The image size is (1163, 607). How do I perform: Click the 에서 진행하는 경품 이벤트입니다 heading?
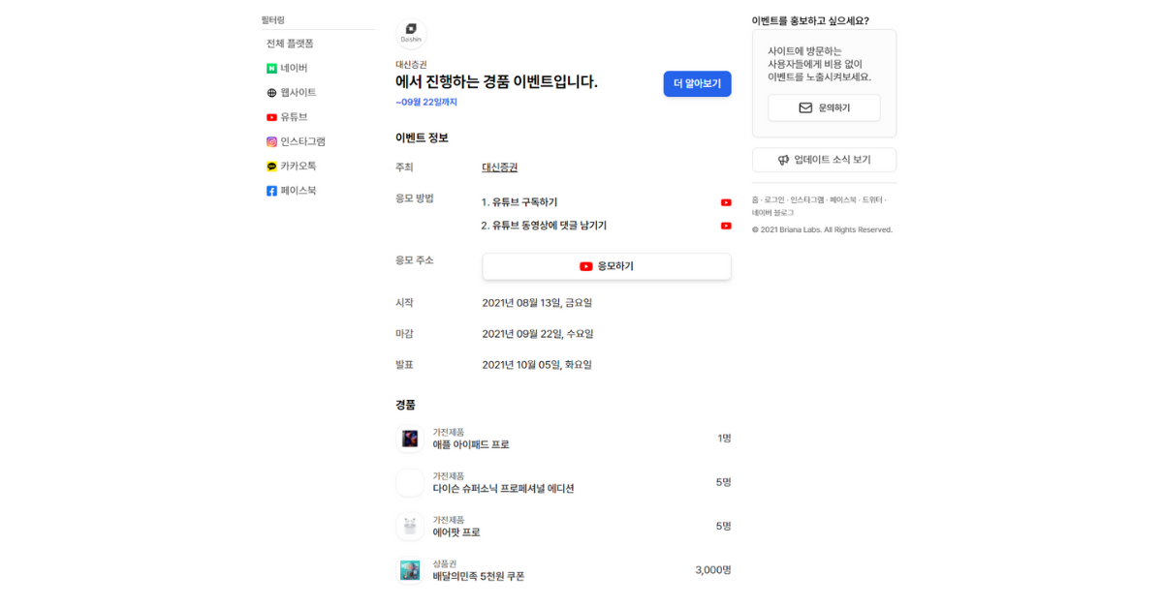point(497,82)
